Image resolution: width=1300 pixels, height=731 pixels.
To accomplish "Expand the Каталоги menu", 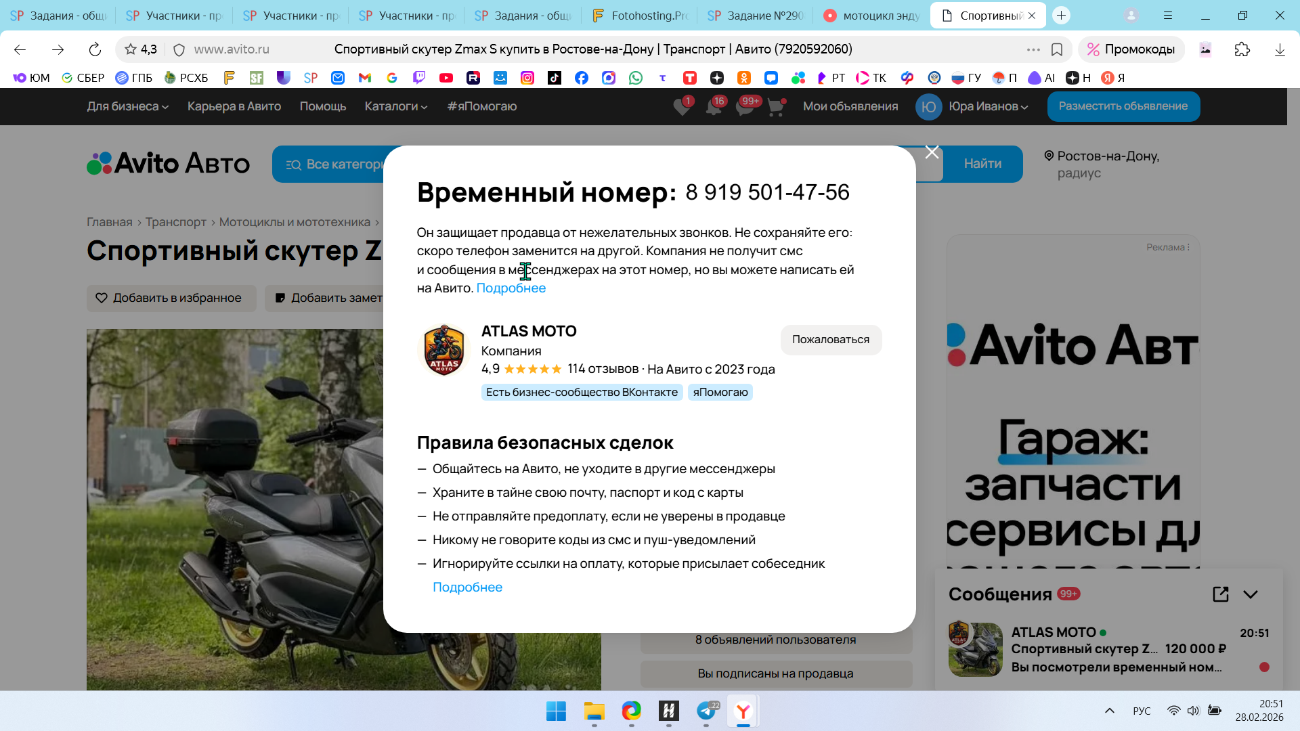I will pyautogui.click(x=395, y=106).
